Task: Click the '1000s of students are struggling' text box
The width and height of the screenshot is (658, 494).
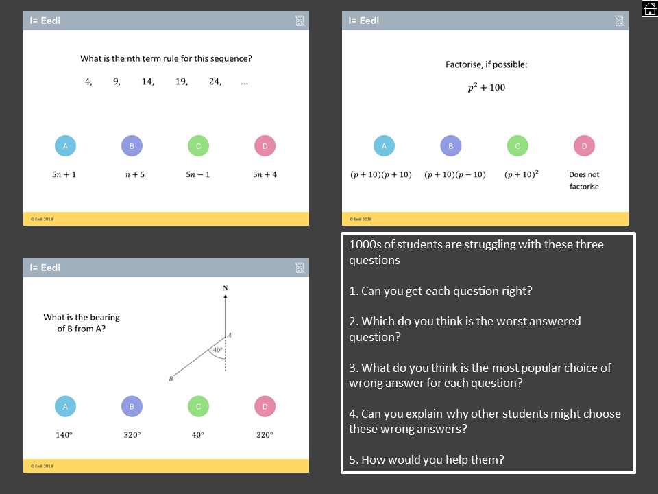Action: (x=488, y=353)
